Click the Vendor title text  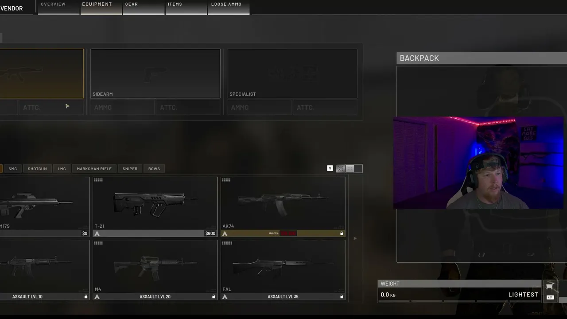coord(12,8)
